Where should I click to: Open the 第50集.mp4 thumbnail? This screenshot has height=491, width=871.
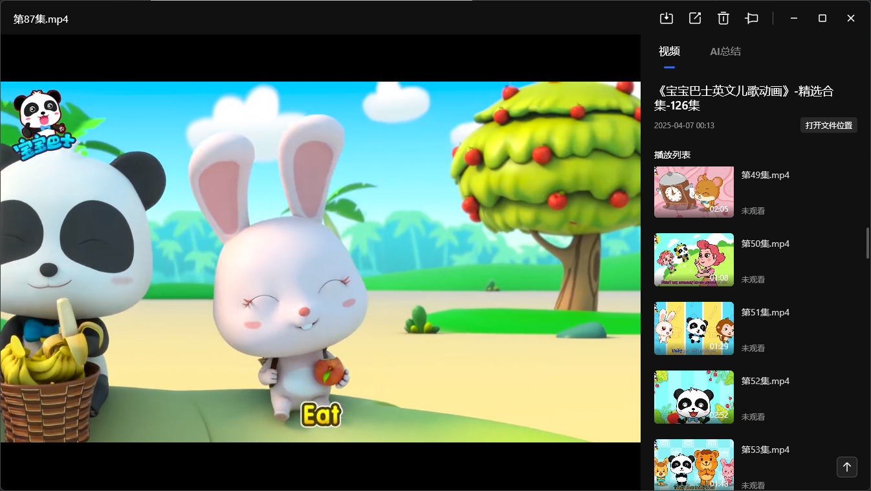(694, 260)
